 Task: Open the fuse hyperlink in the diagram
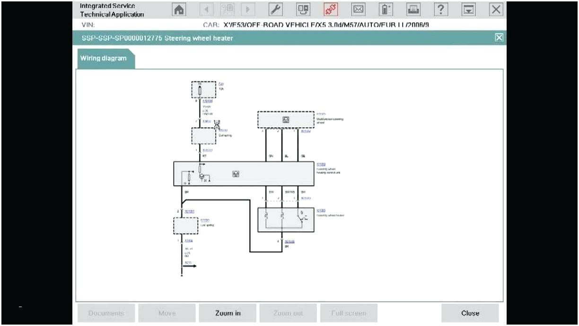click(x=220, y=84)
